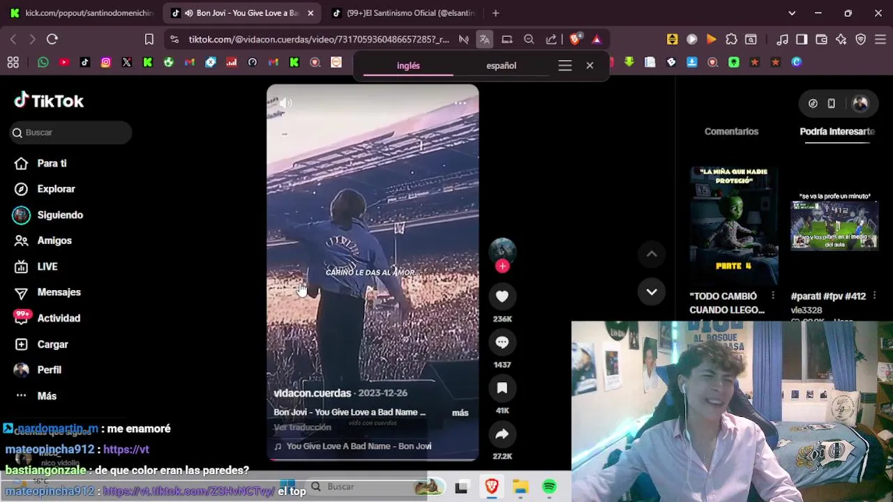Open translate options hamburger menu
This screenshot has width=893, height=502.
click(x=565, y=66)
